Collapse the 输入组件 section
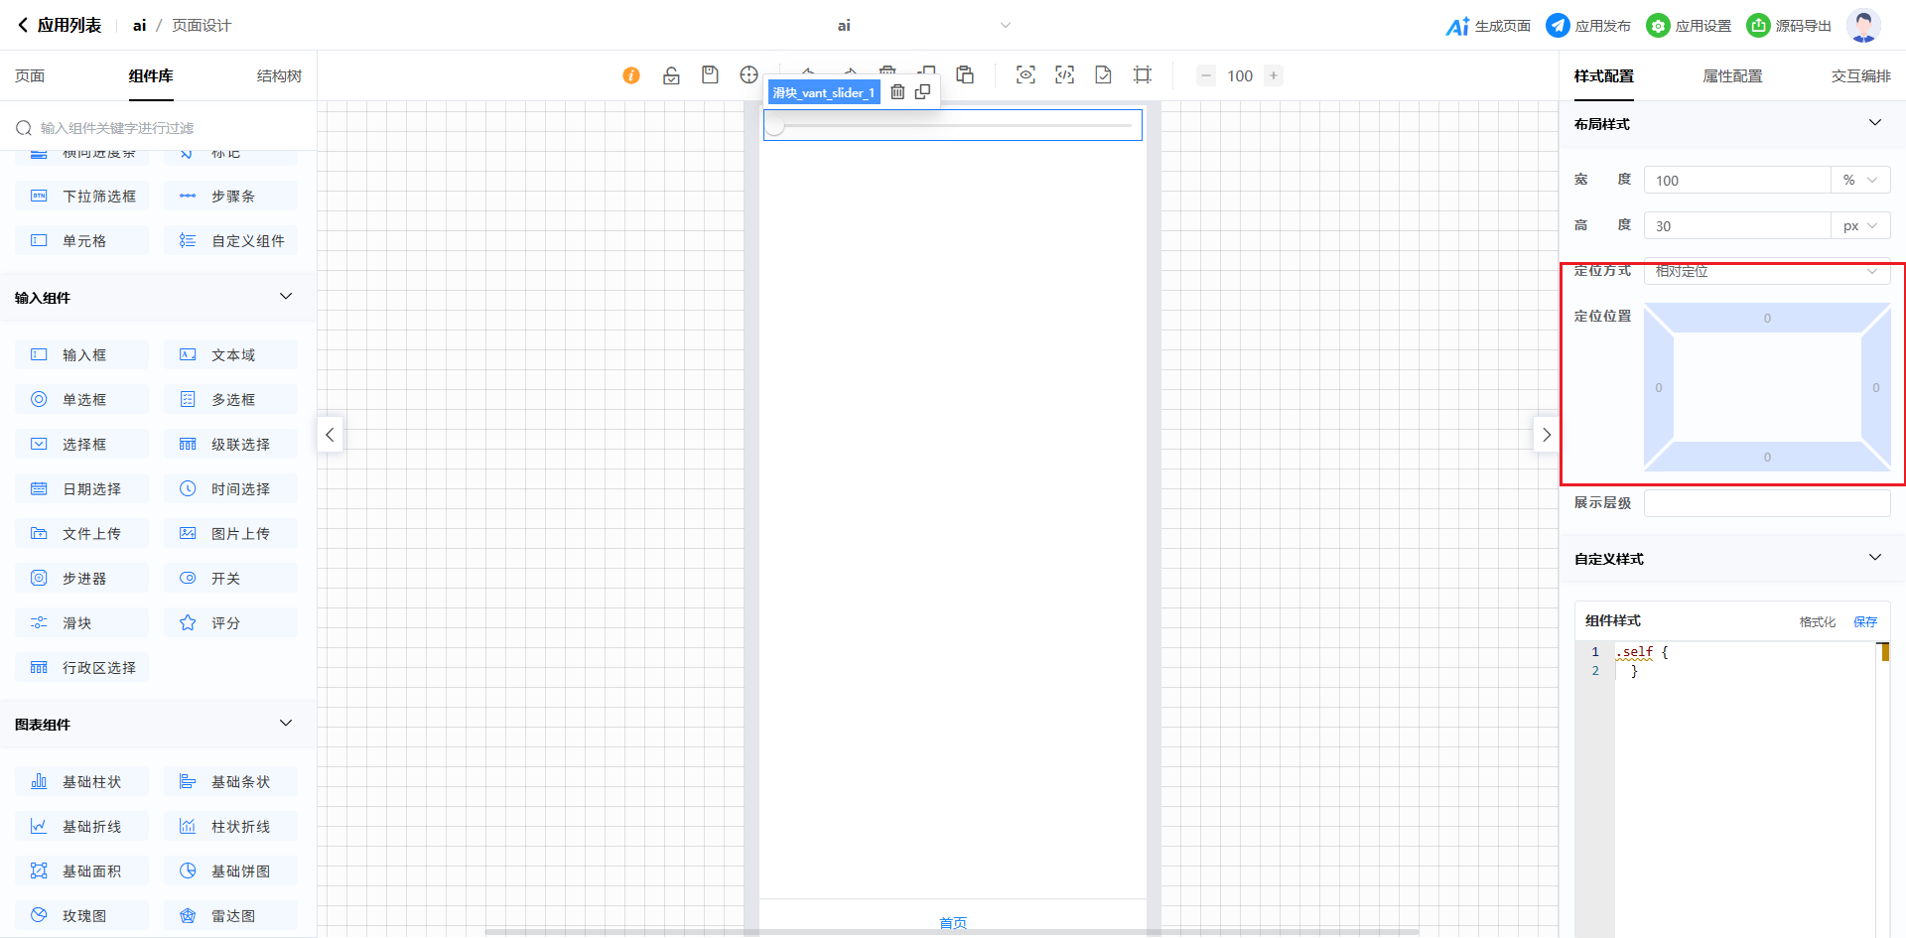This screenshot has width=1906, height=938. pyautogui.click(x=286, y=297)
